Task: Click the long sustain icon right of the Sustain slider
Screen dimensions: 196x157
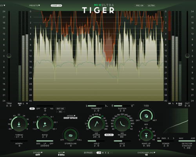Action: pyautogui.click(x=133, y=106)
